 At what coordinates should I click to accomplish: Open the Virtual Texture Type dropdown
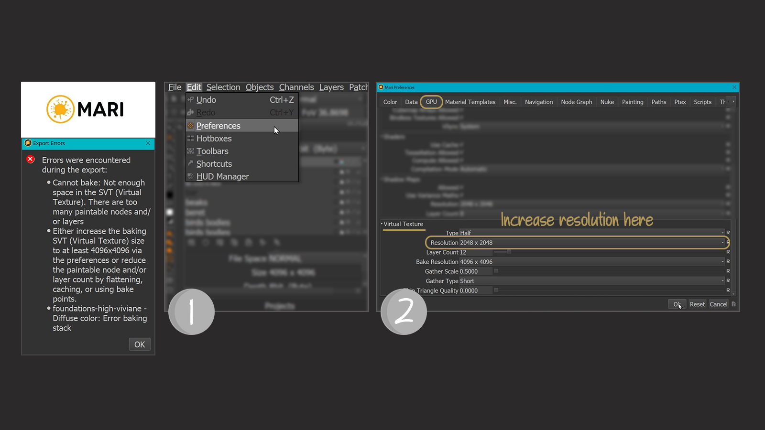click(592, 233)
